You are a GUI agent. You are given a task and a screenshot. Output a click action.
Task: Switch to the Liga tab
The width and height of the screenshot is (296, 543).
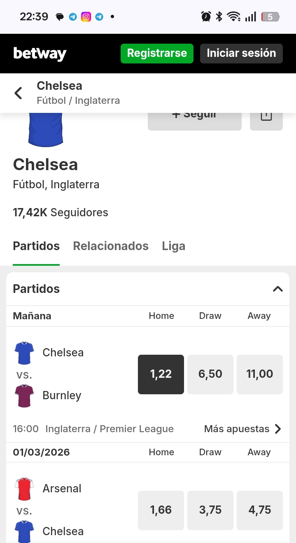pyautogui.click(x=174, y=246)
